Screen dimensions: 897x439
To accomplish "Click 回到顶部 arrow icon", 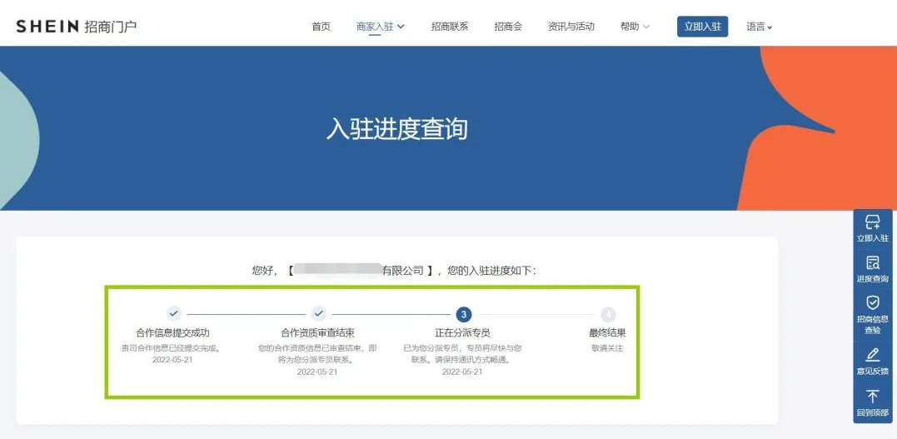I will pos(872,397).
